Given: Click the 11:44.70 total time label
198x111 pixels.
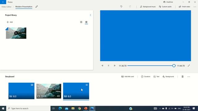Looking at the screenshot, I should (x=181, y=66).
